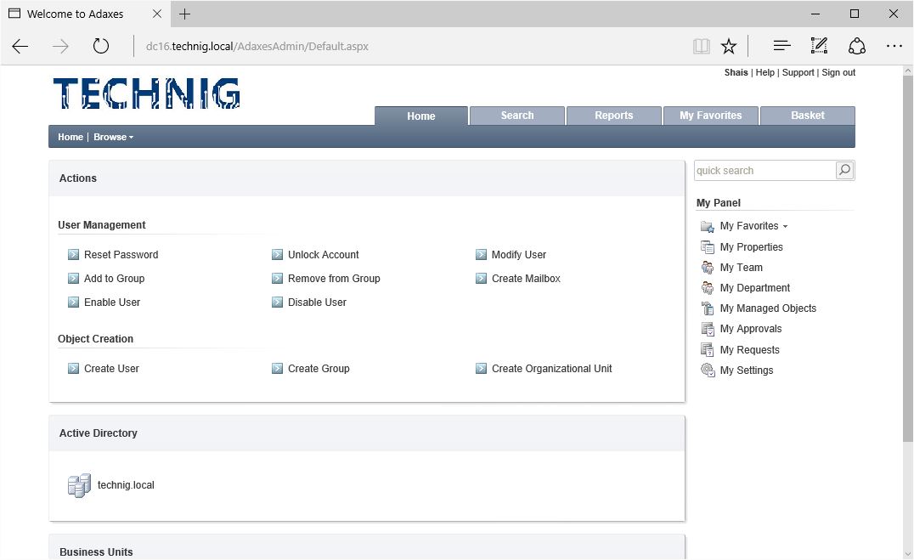Click the Create Mailbox arrow icon
This screenshot has width=914, height=560.
pyautogui.click(x=481, y=278)
